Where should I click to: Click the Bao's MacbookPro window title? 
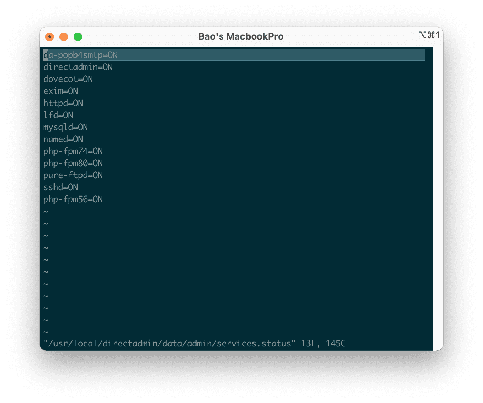coord(241,36)
